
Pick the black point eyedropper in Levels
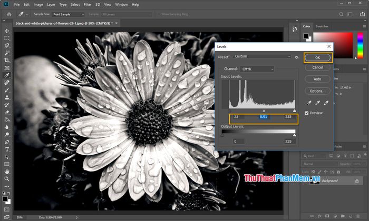pos(309,103)
